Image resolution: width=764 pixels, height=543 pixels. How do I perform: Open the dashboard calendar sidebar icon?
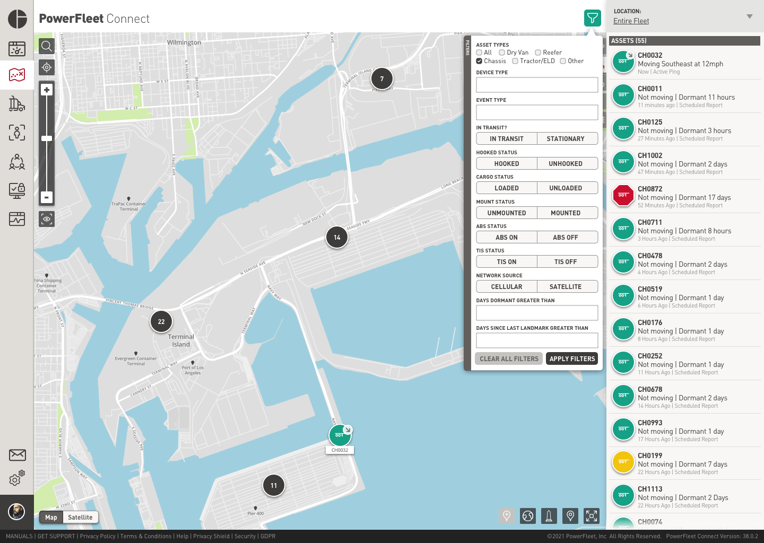pyautogui.click(x=17, y=49)
